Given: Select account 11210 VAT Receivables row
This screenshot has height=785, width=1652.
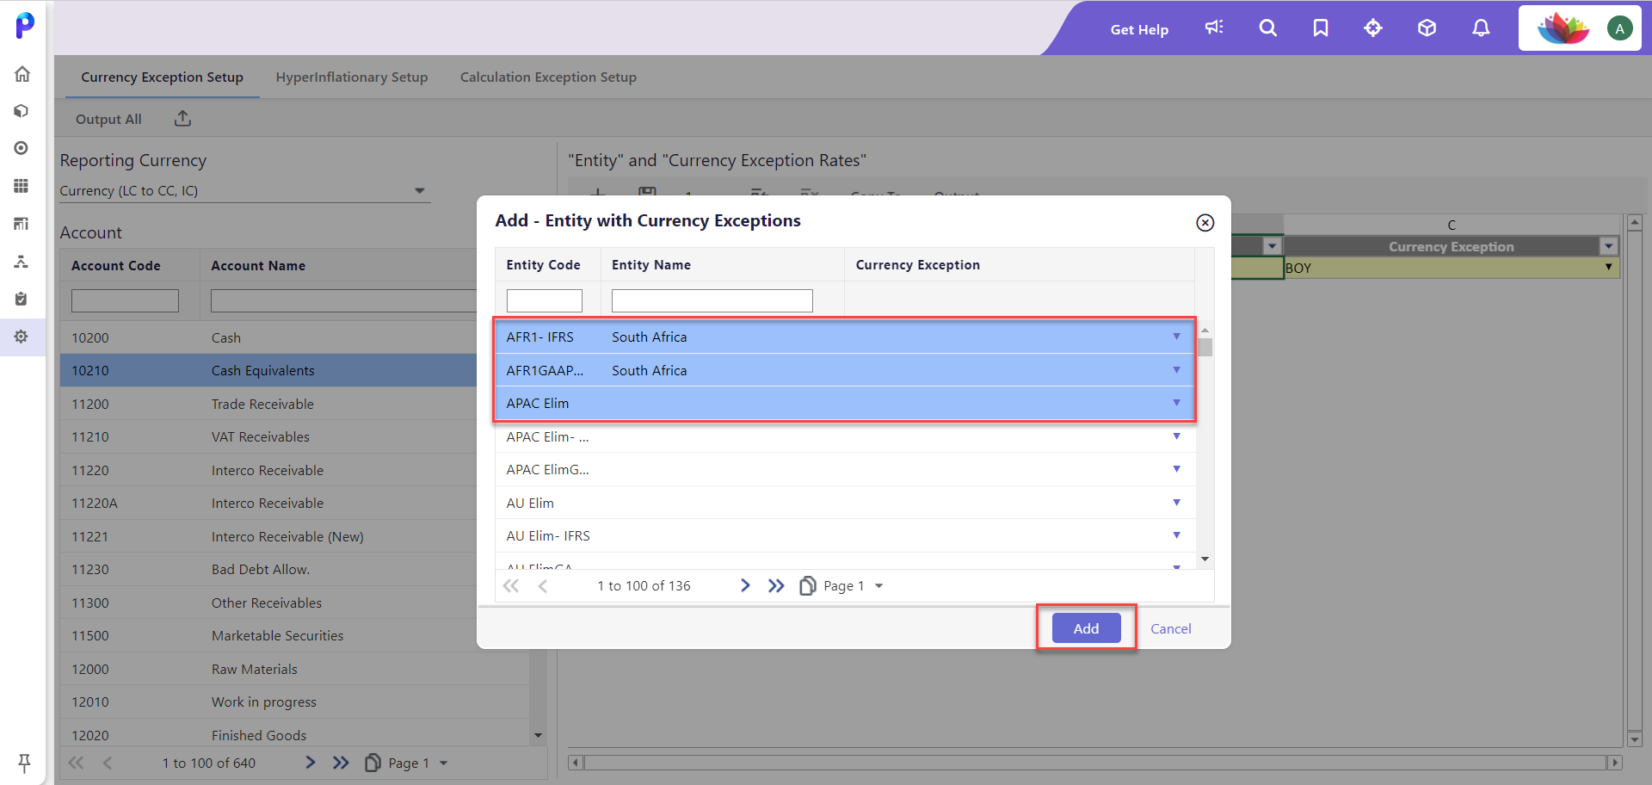Looking at the screenshot, I should 268,436.
